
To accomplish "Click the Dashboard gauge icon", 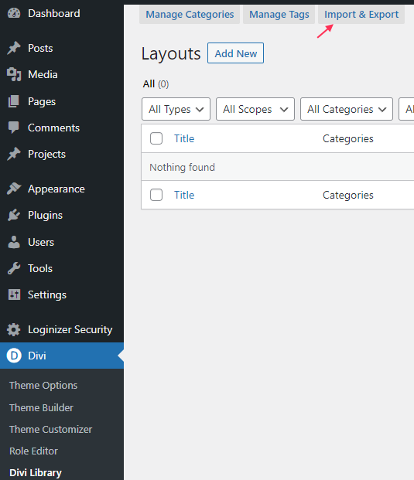I will pyautogui.click(x=14, y=13).
